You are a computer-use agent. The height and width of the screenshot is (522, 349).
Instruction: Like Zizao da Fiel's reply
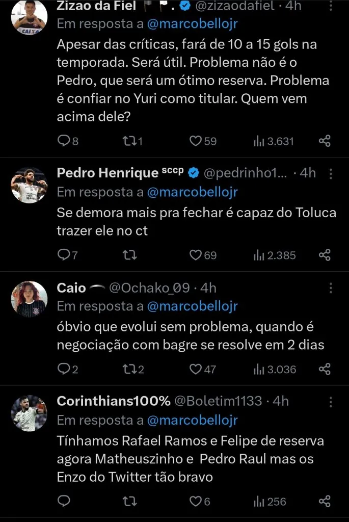tap(195, 142)
